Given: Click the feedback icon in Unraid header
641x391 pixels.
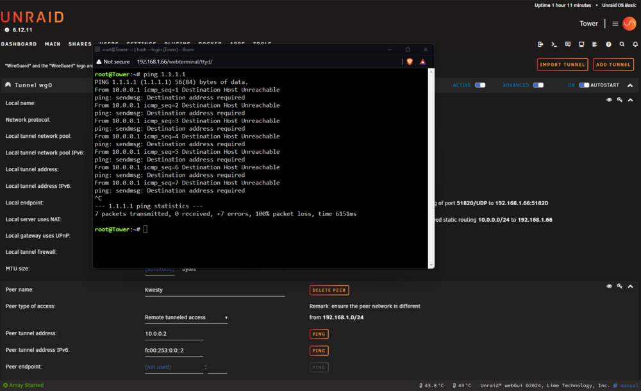Looking at the screenshot, I should click(x=568, y=44).
